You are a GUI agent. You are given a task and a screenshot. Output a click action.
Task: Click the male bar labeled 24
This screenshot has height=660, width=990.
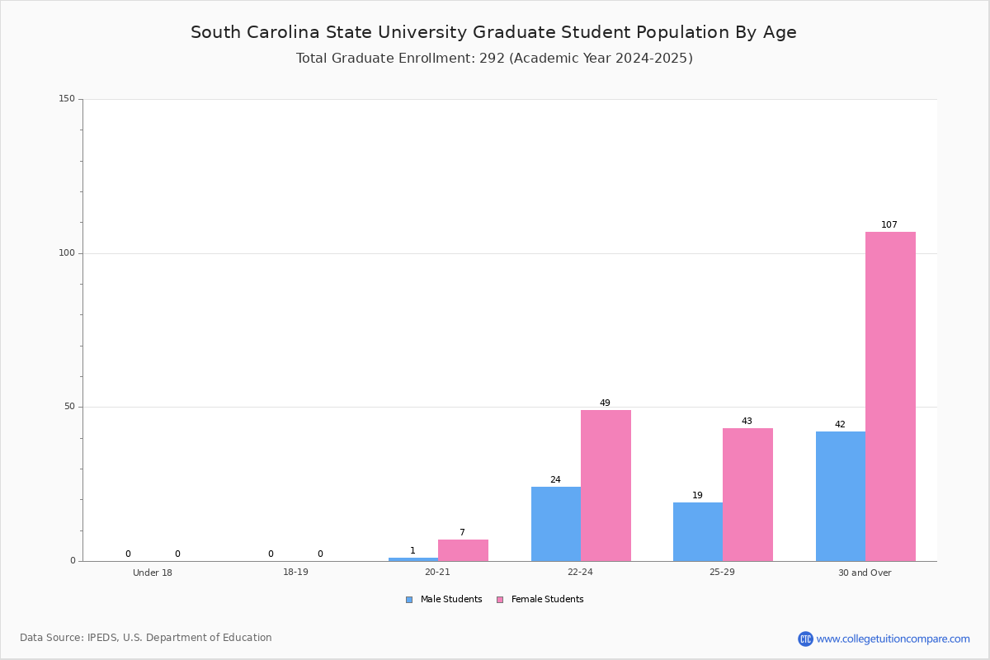click(556, 524)
